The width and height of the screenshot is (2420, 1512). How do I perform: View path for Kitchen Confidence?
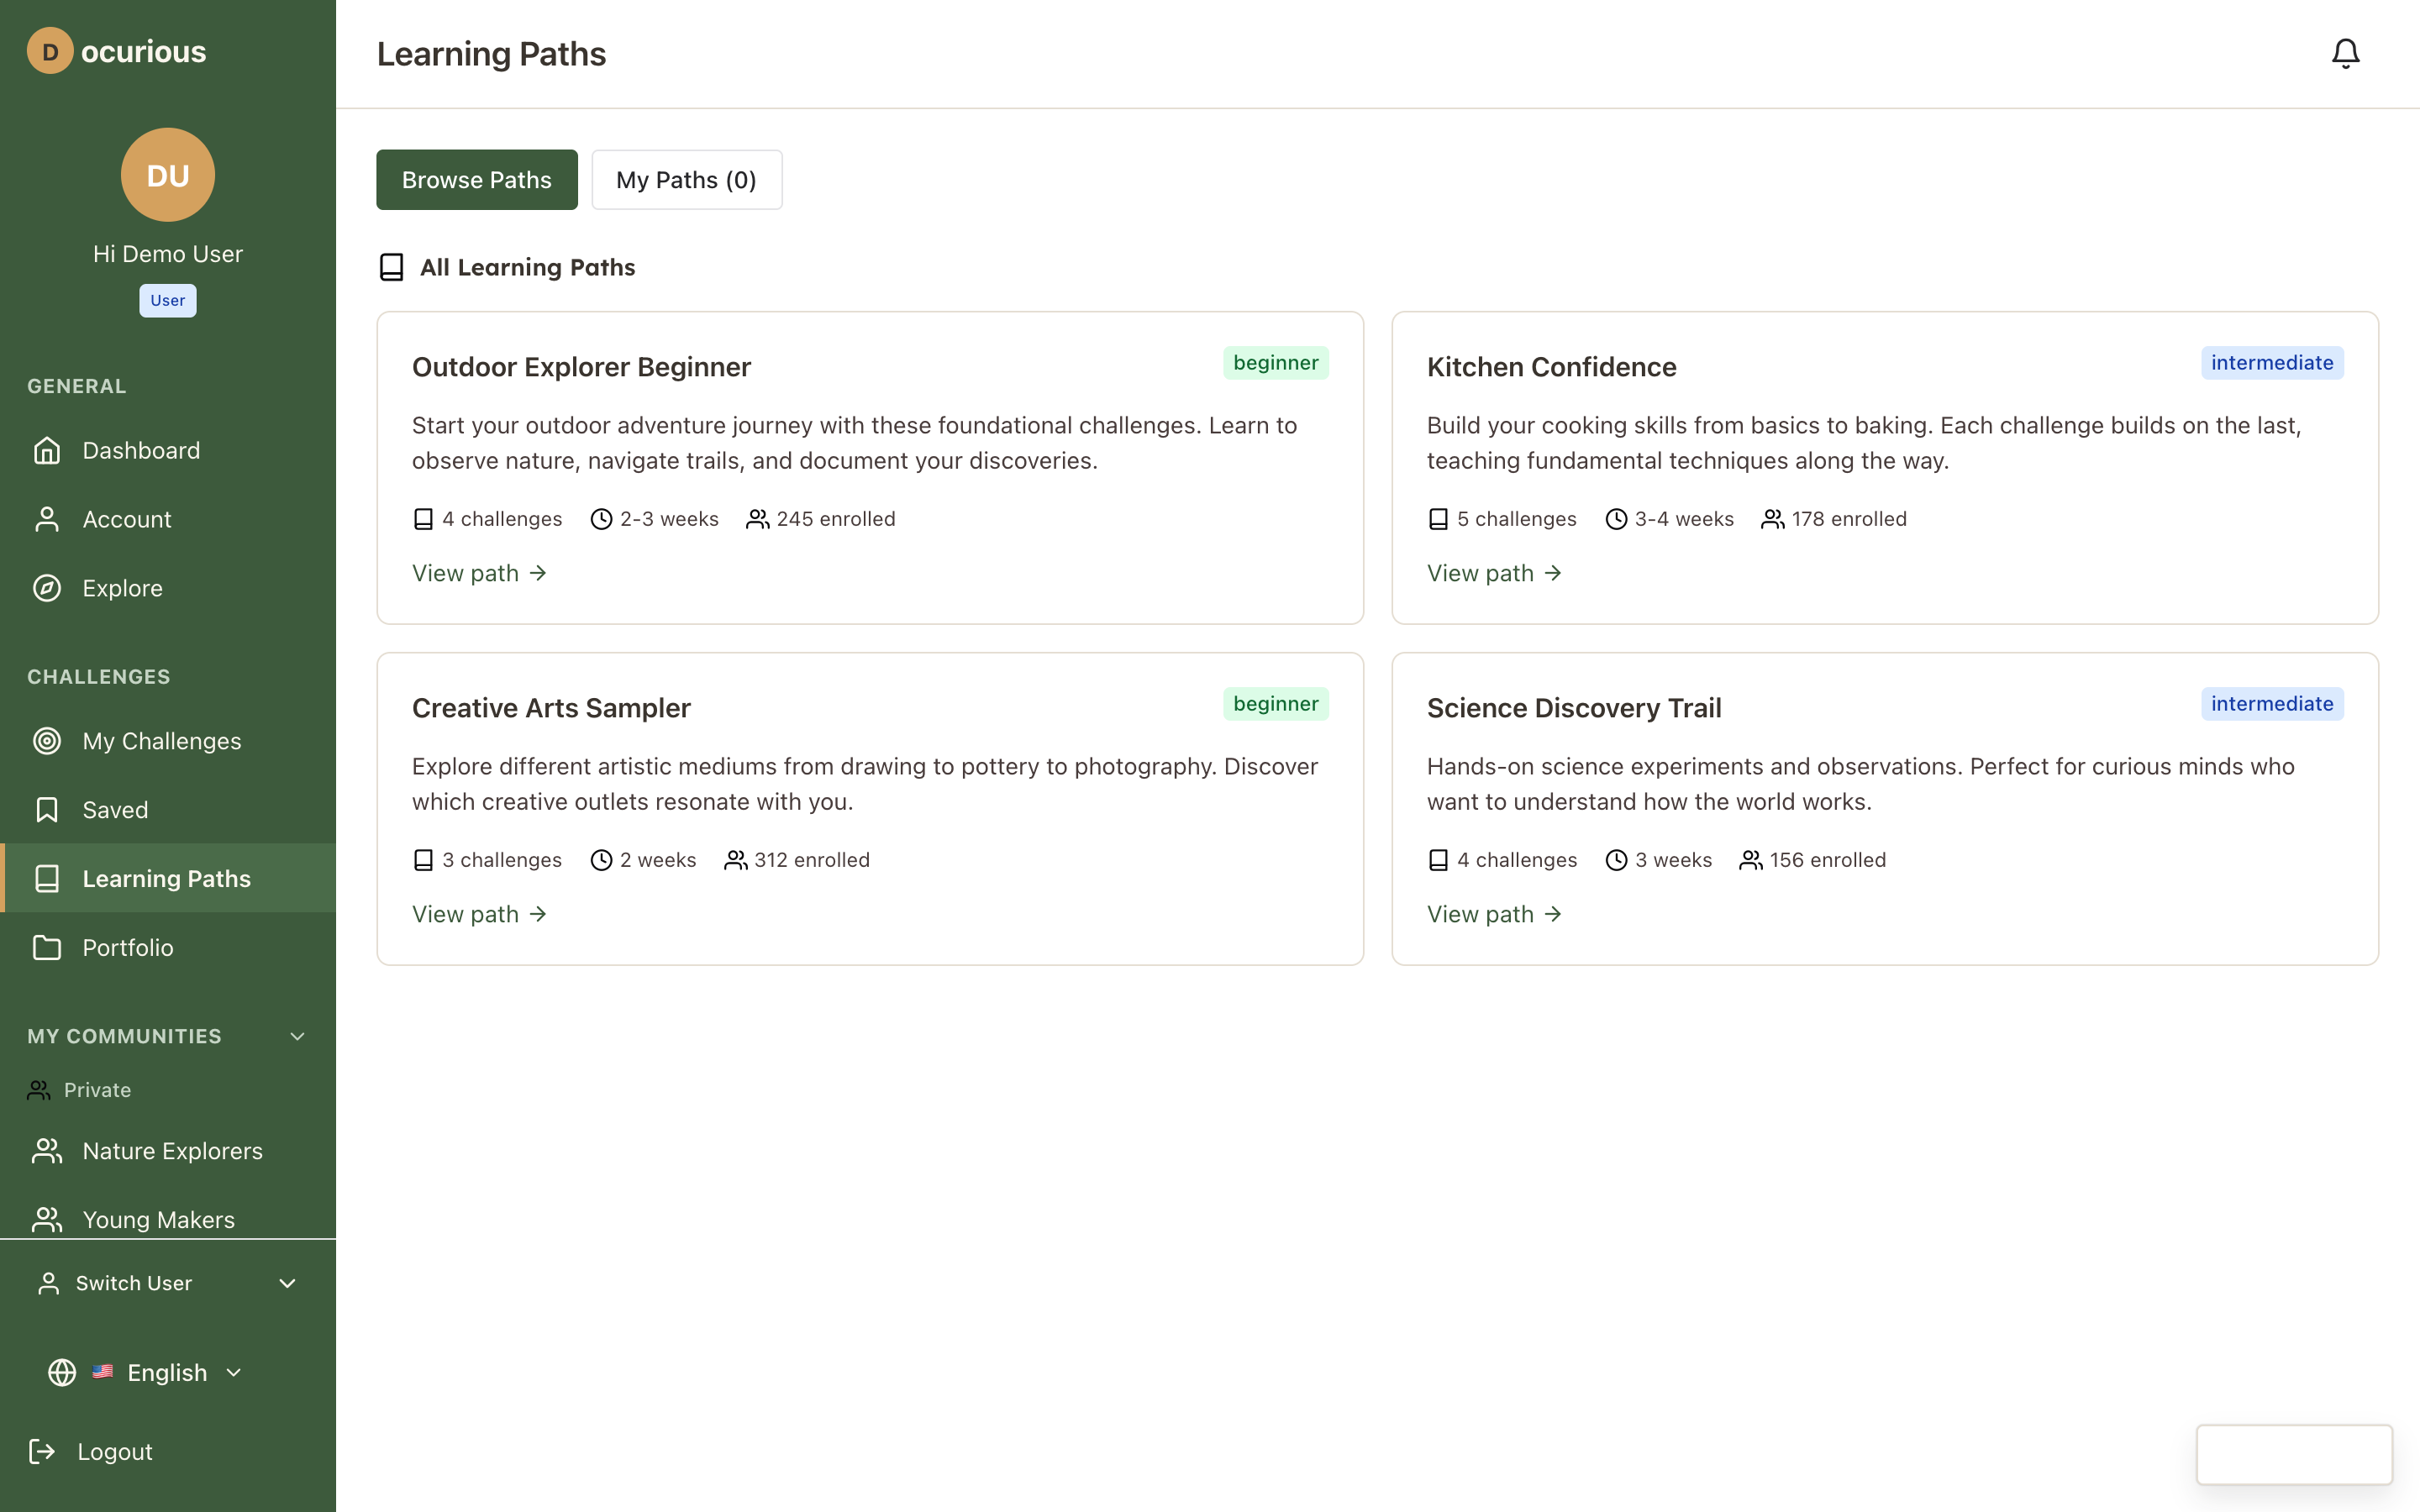tap(1493, 573)
